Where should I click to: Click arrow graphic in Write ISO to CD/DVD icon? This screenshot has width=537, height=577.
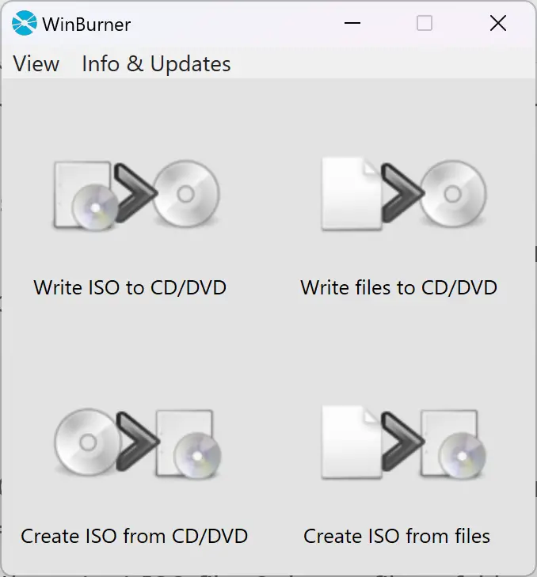click(135, 193)
